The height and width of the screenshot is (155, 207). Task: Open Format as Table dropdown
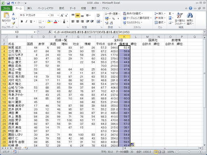tap(137, 18)
